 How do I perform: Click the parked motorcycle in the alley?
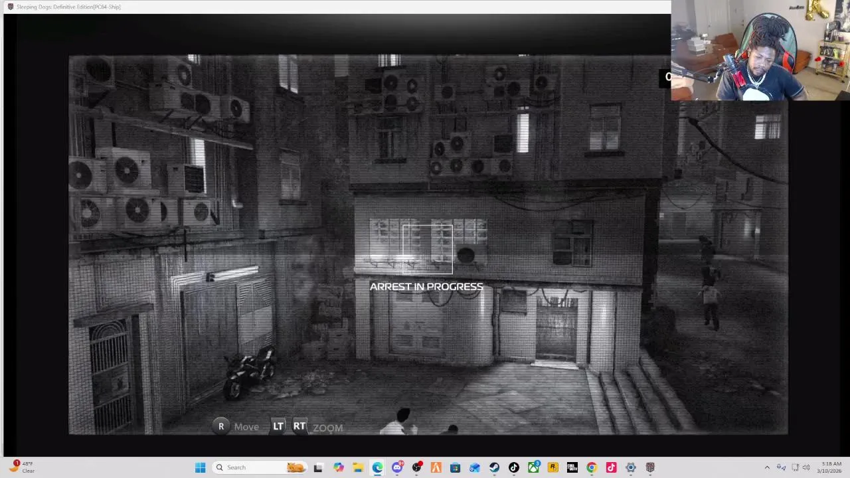pyautogui.click(x=249, y=372)
